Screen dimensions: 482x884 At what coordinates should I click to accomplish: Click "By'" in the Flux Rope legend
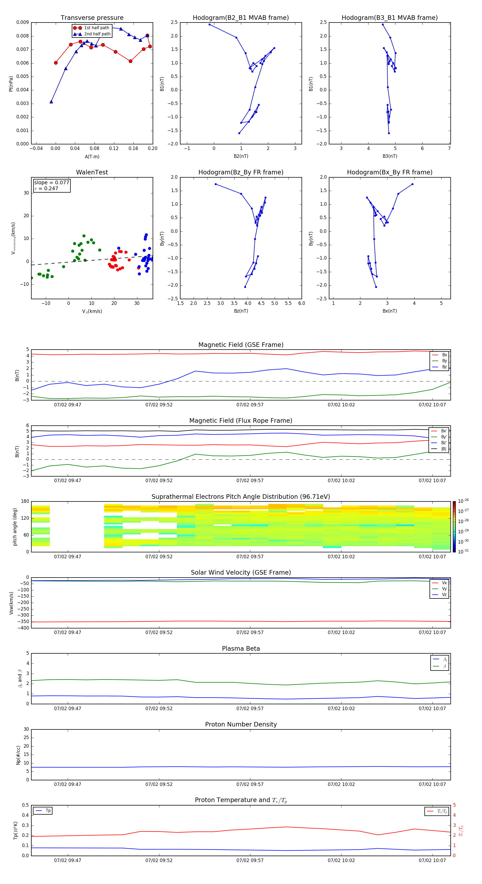[x=444, y=437]
